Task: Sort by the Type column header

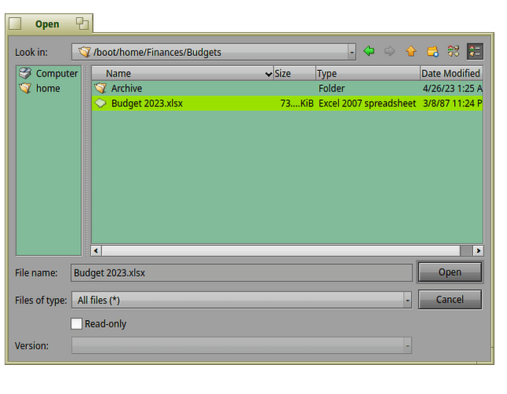Action: click(367, 73)
